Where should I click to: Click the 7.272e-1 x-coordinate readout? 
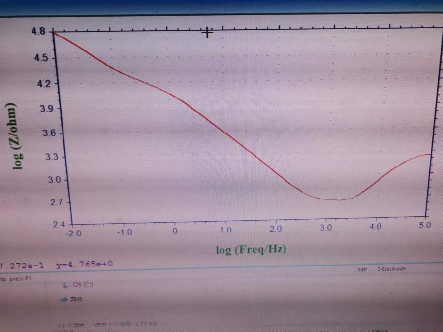[22, 266]
